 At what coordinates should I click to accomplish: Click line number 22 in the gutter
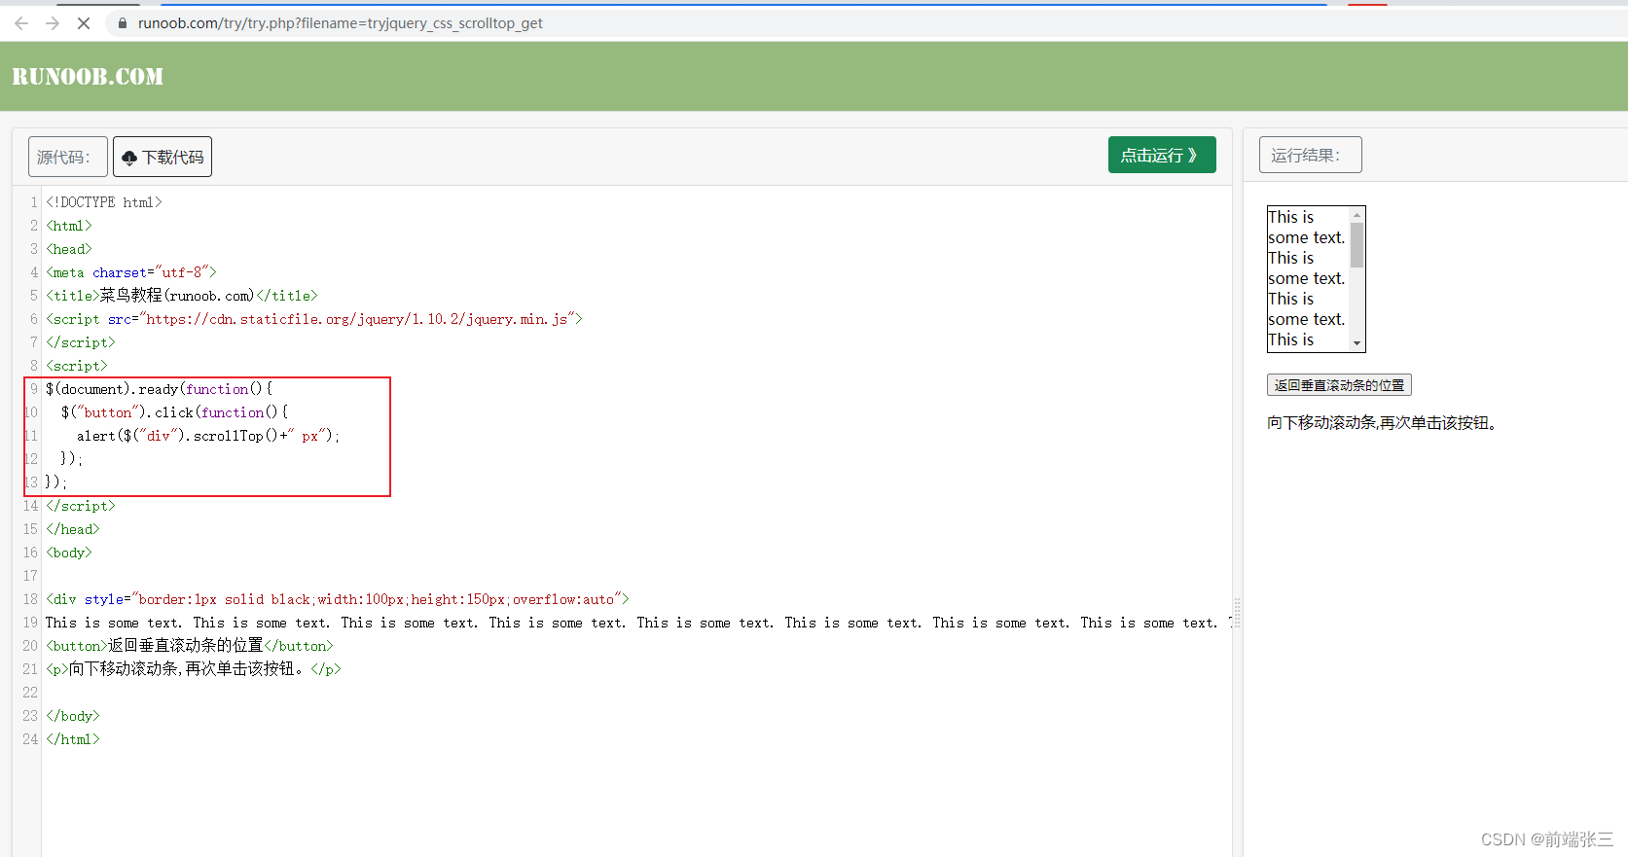tap(30, 693)
